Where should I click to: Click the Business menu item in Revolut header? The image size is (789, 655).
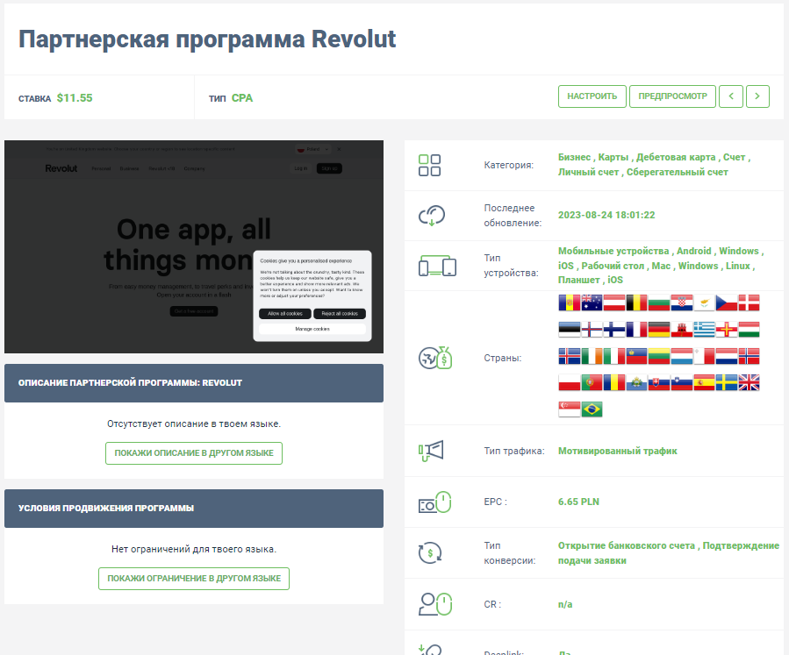(130, 168)
